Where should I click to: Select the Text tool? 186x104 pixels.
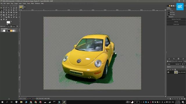pos(6,15)
